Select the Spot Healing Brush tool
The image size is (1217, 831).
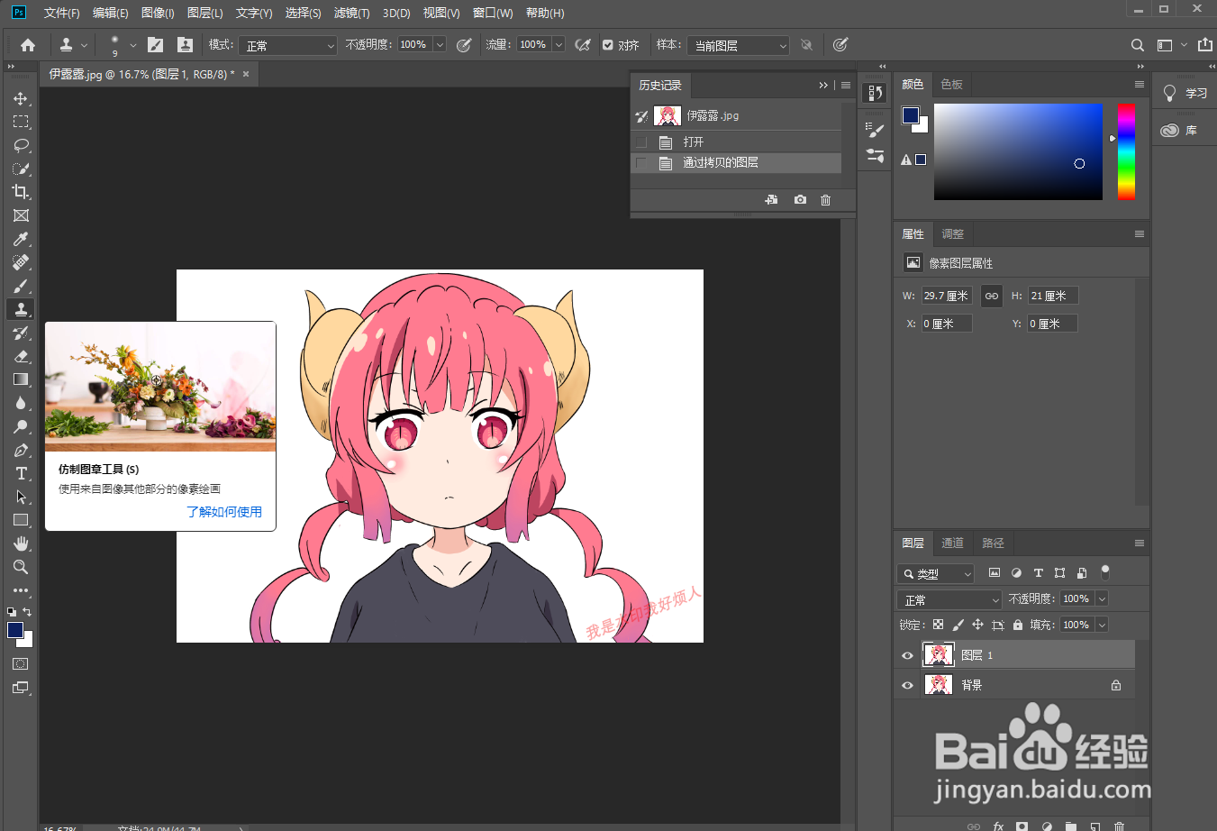coord(21,262)
